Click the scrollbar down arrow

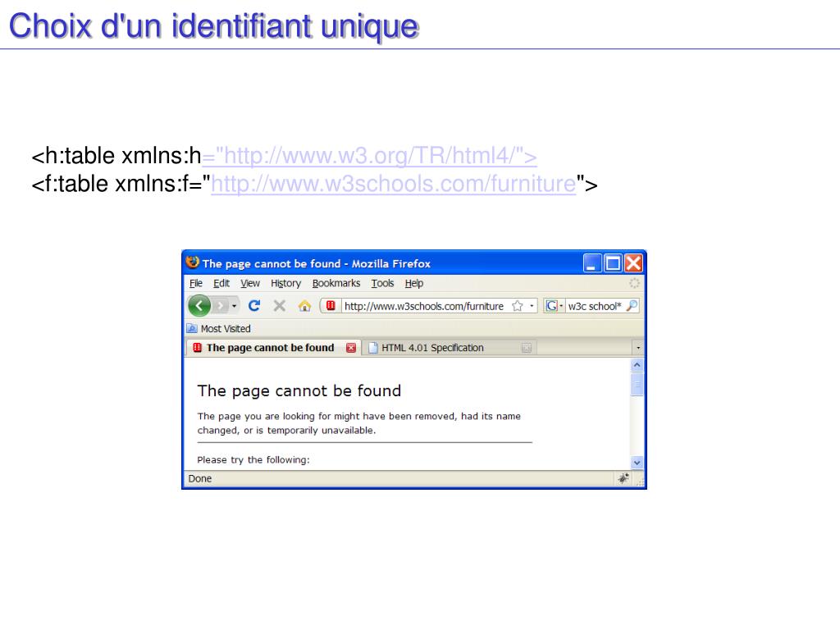(x=637, y=463)
